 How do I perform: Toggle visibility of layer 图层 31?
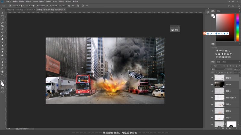[212, 111]
